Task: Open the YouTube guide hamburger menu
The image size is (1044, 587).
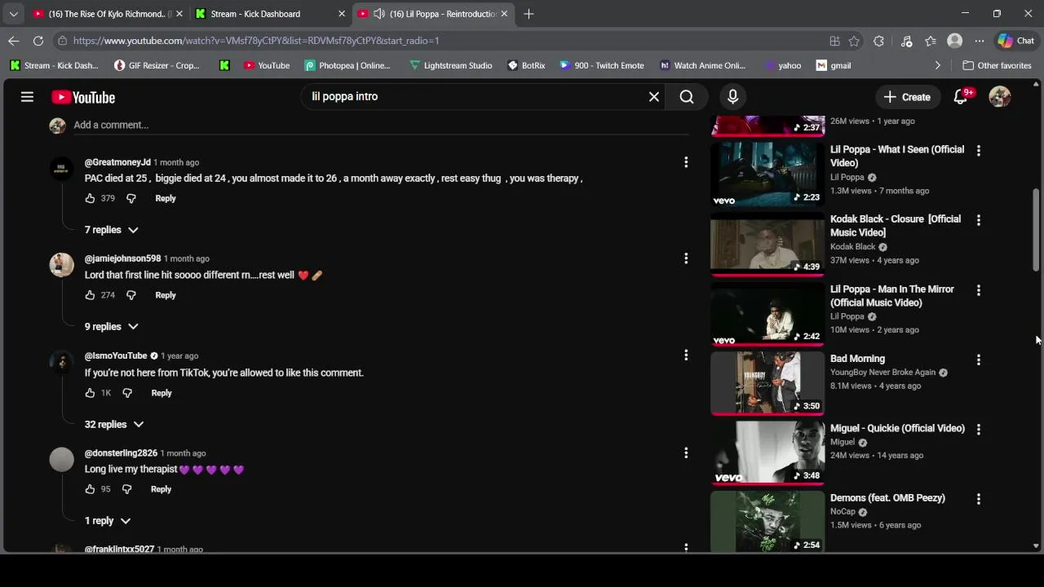Action: [x=27, y=97]
